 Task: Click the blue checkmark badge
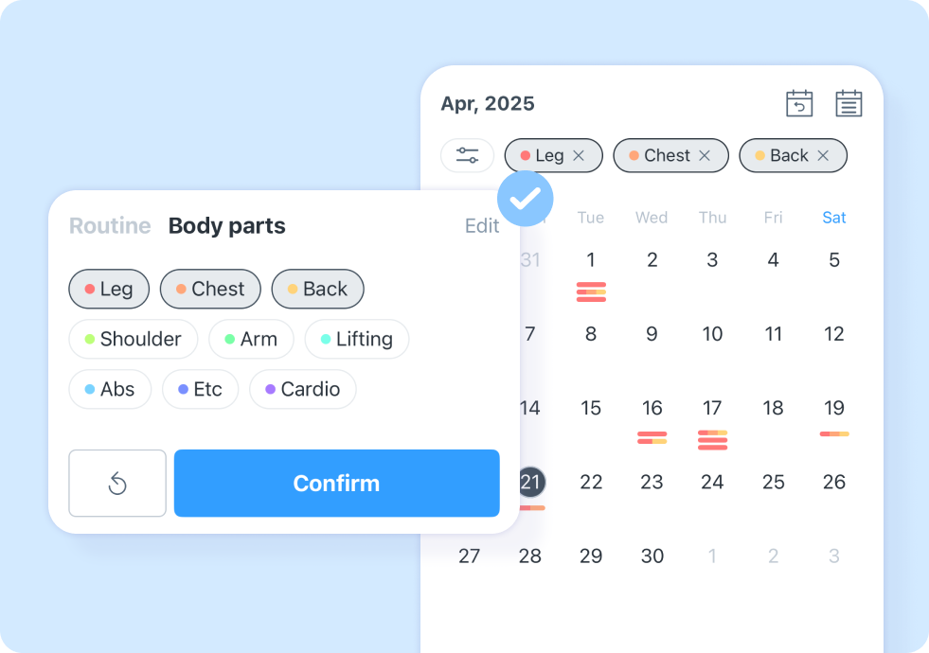pos(525,199)
